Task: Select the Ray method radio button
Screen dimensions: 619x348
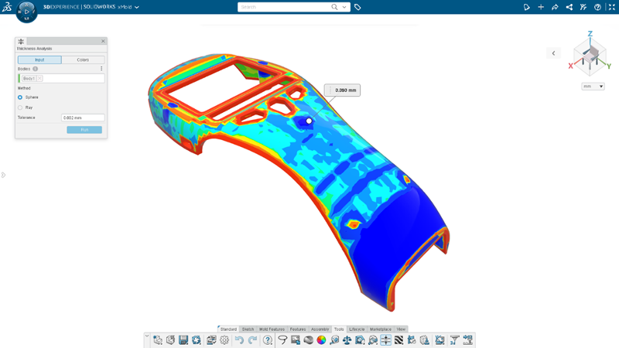Action: click(20, 107)
